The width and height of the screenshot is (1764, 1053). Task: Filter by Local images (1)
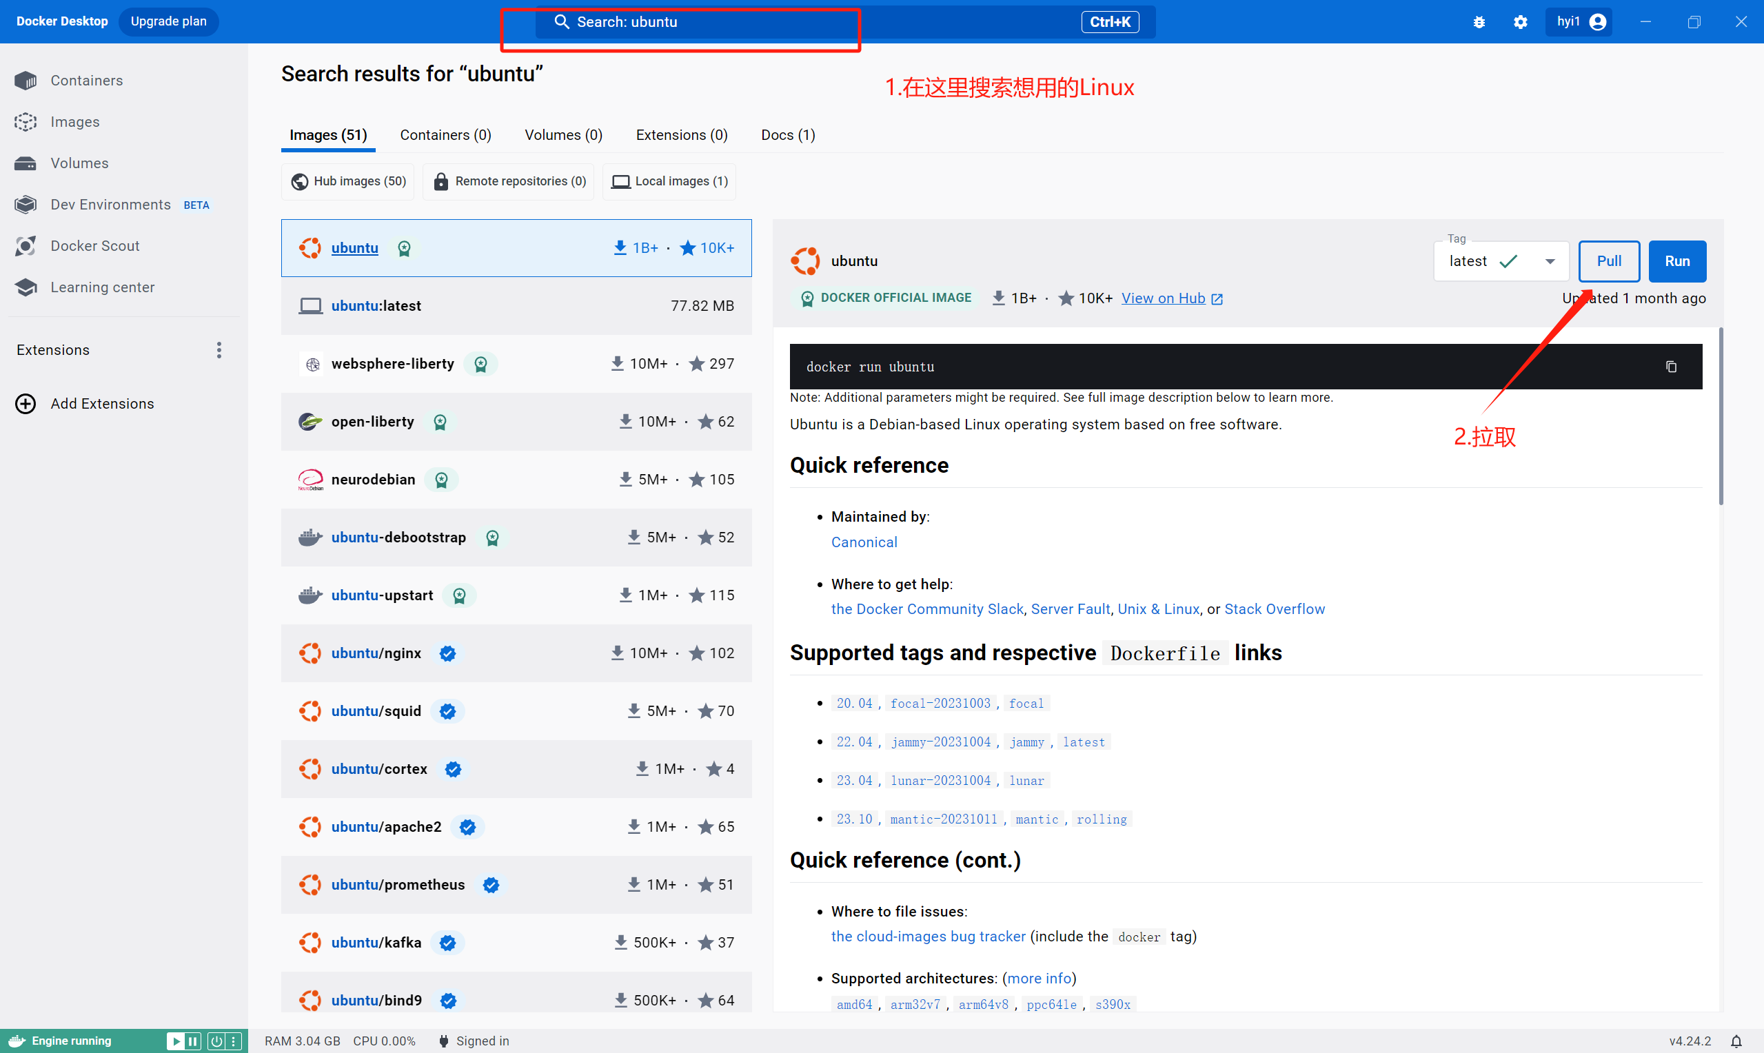click(669, 182)
